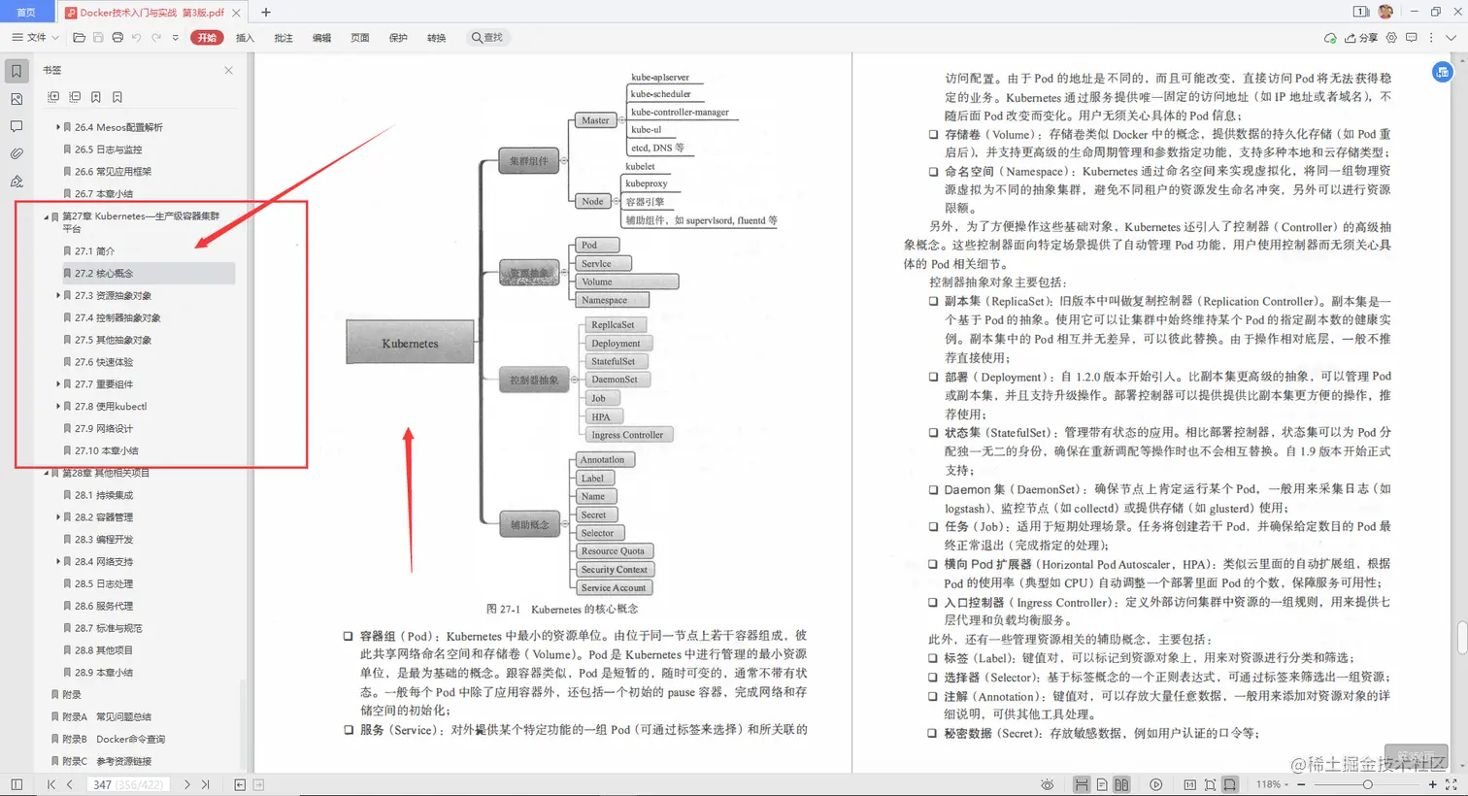The image size is (1468, 796).
Task: Select the actual size 1:1 icon
Action: (1190, 784)
